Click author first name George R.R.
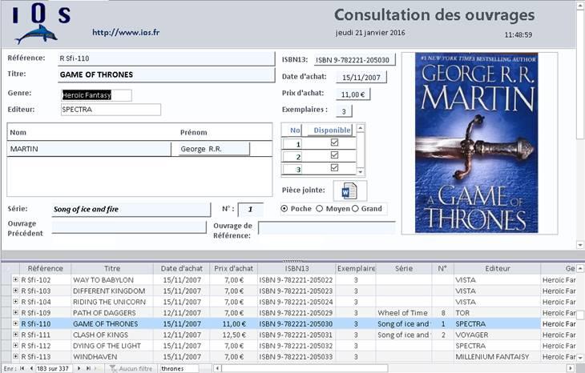Screen dimensions: 585x373 pyautogui.click(x=214, y=149)
